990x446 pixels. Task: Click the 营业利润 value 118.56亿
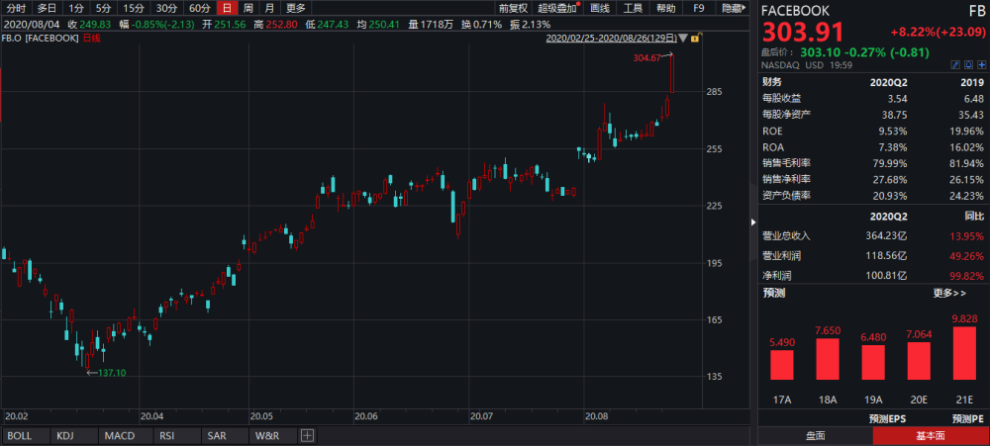(x=886, y=256)
